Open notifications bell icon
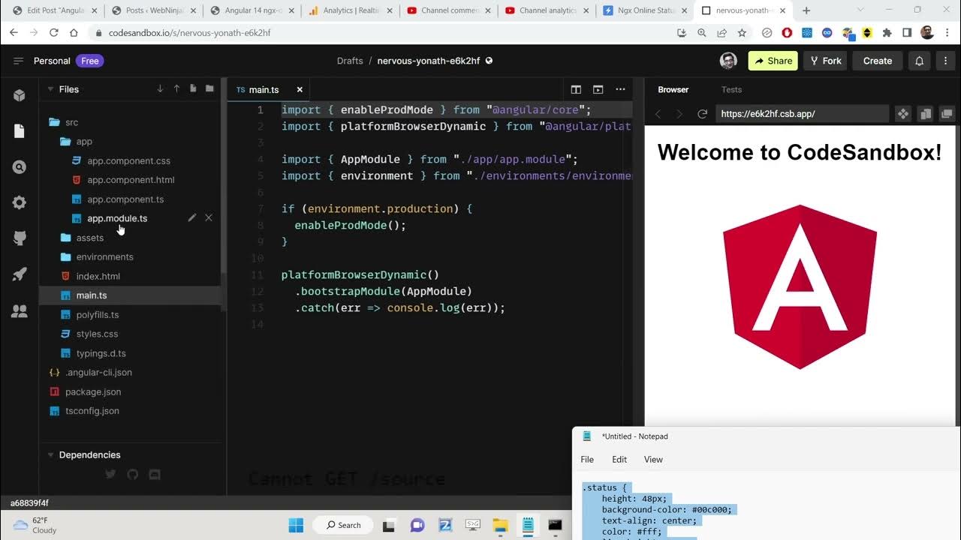Screen dimensions: 961x540 (919, 61)
